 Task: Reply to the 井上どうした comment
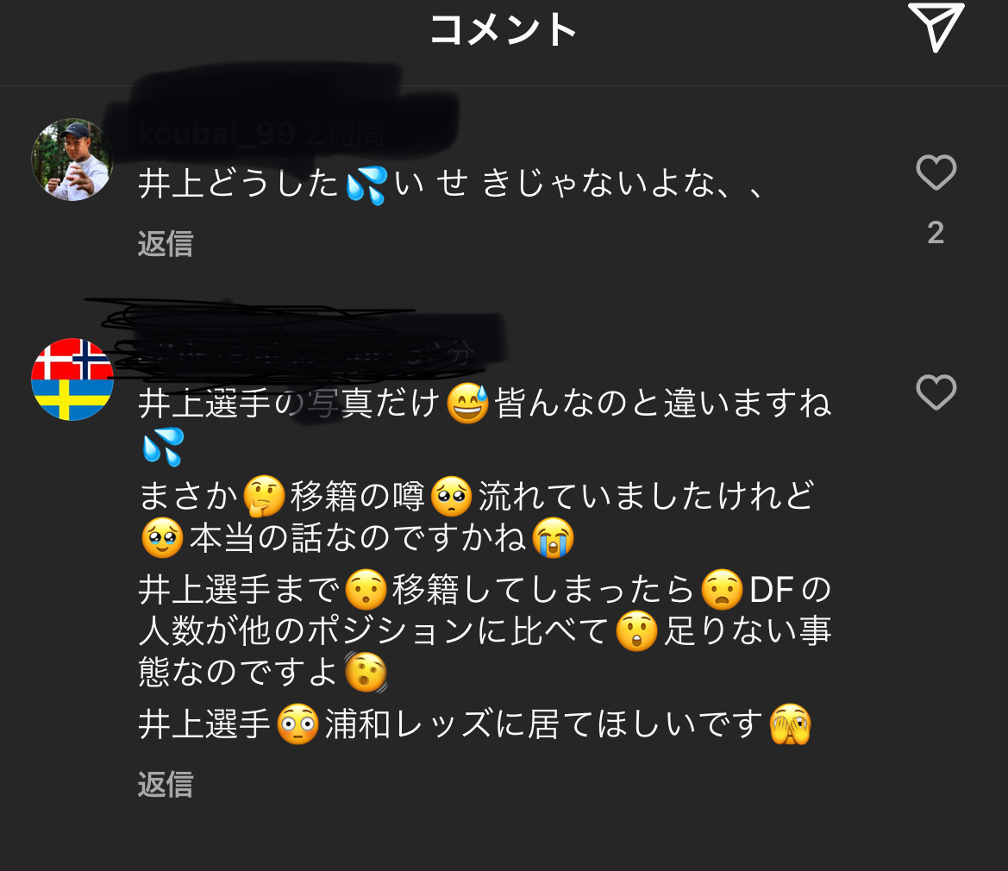tap(166, 244)
